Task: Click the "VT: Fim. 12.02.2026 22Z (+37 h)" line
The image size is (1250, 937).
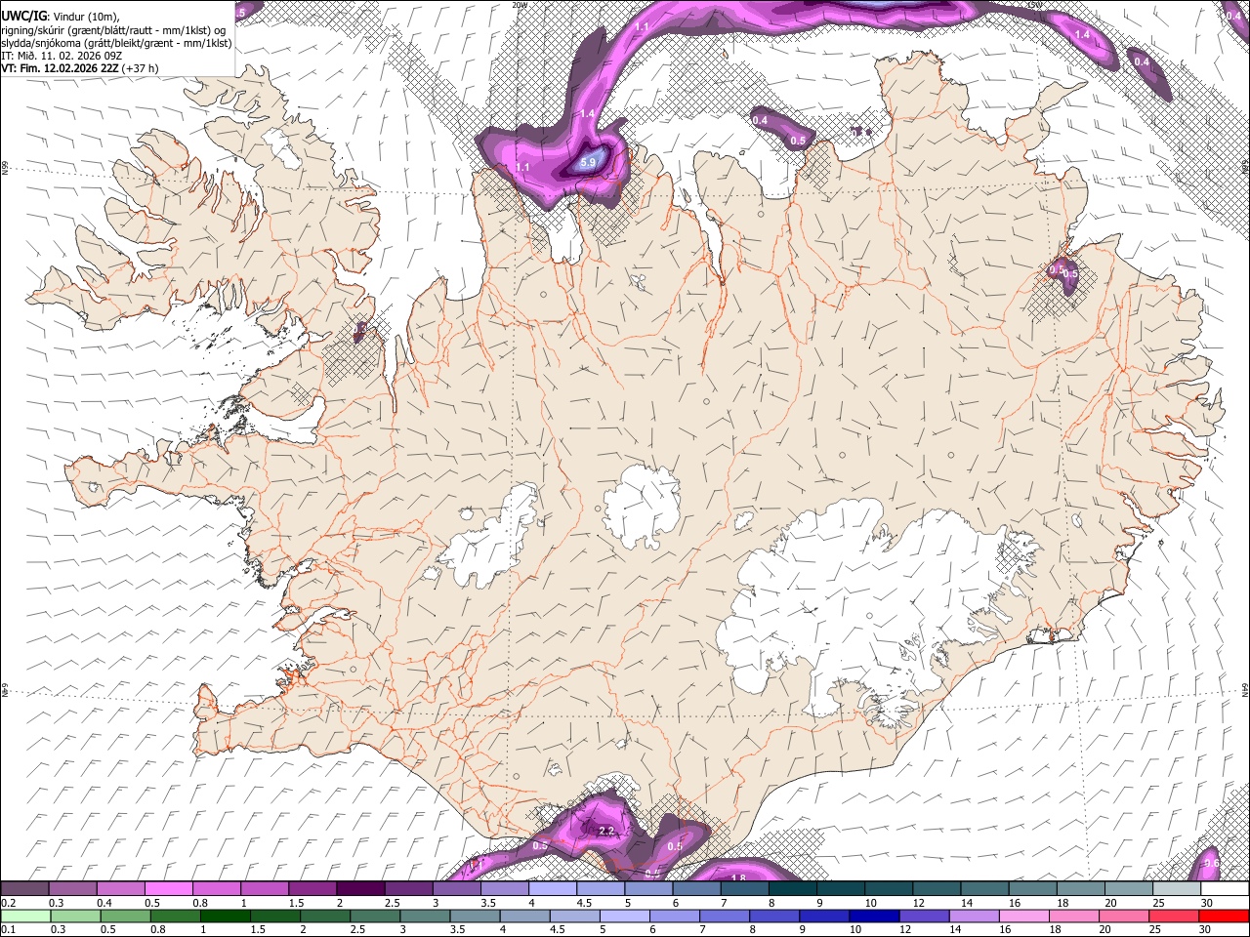Action: pyautogui.click(x=80, y=68)
